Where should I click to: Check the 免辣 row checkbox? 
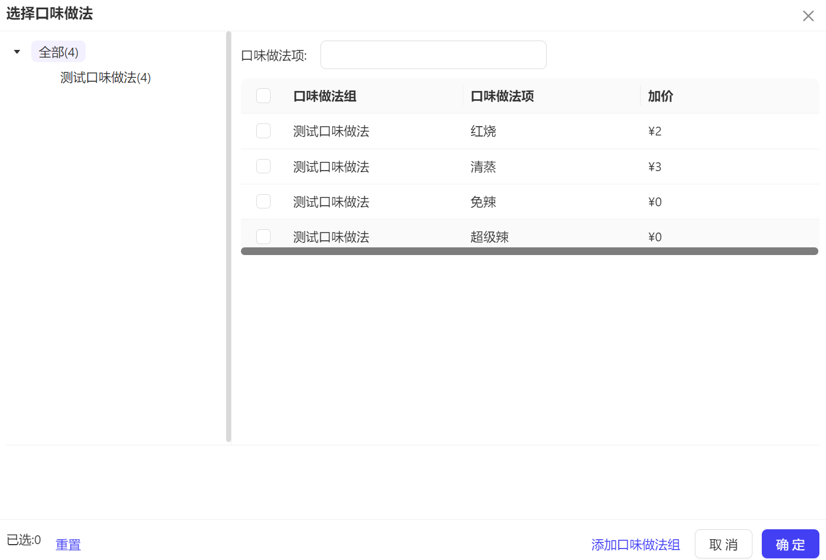[263, 202]
